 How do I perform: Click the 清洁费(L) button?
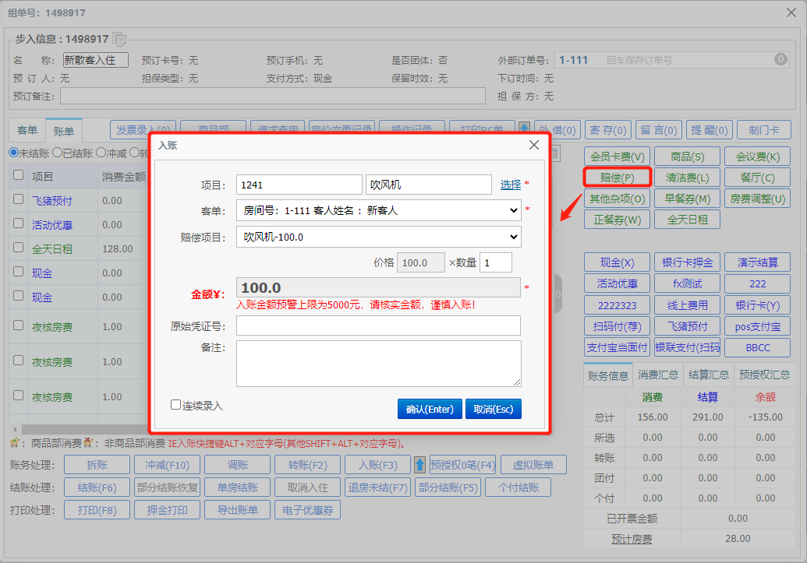[687, 178]
